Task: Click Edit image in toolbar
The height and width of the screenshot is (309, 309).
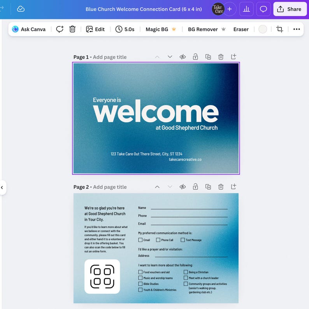Action: point(95,29)
